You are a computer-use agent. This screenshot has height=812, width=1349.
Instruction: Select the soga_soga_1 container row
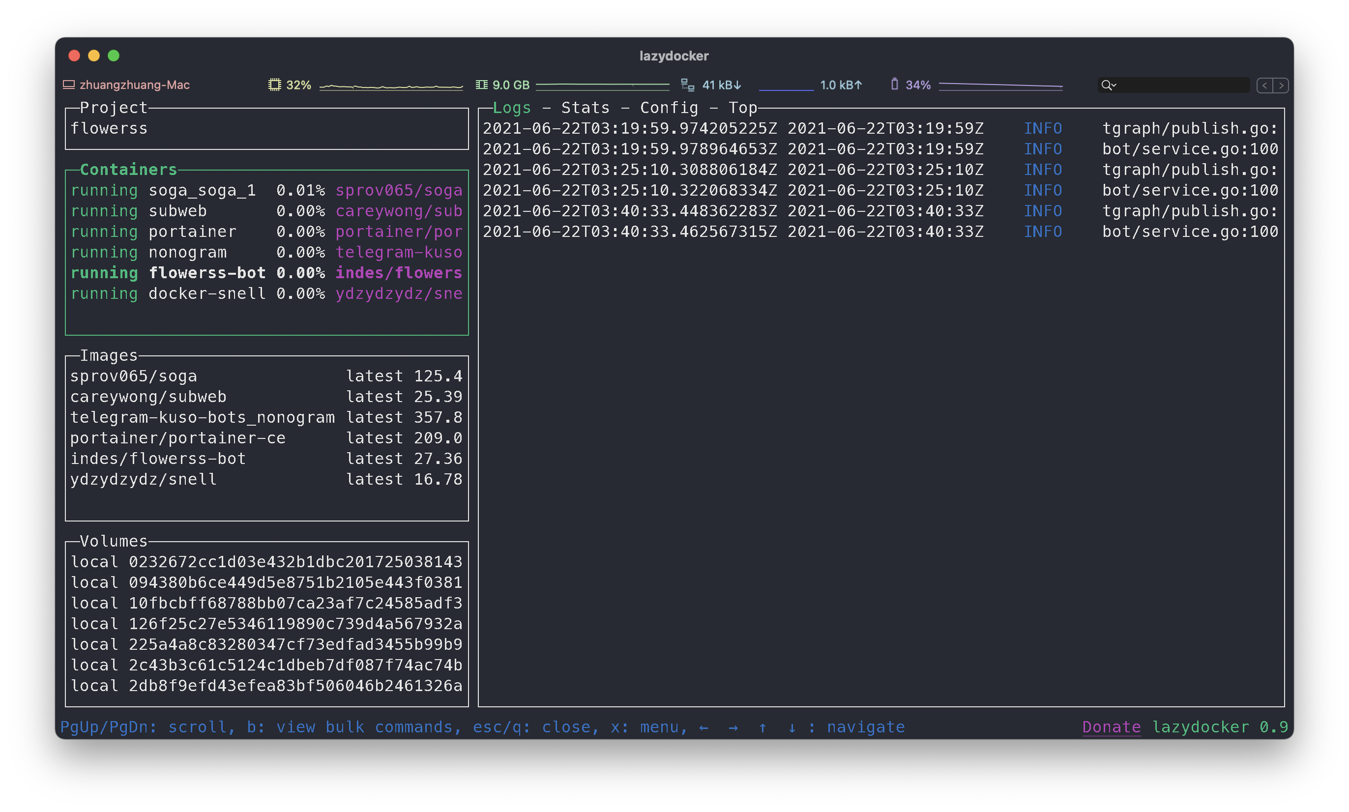(x=266, y=190)
